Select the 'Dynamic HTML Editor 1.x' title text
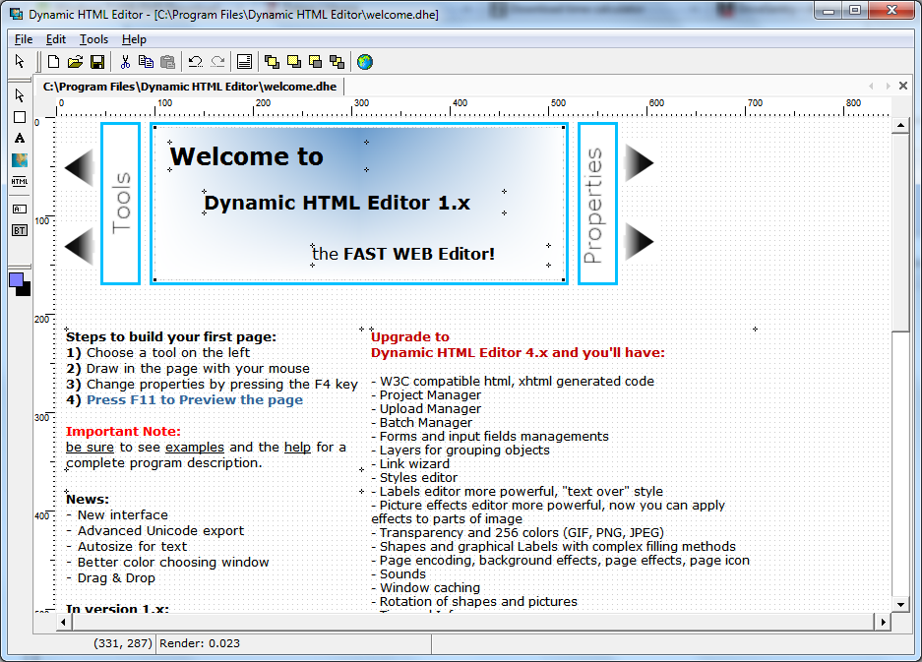This screenshot has height=662, width=922. point(337,203)
